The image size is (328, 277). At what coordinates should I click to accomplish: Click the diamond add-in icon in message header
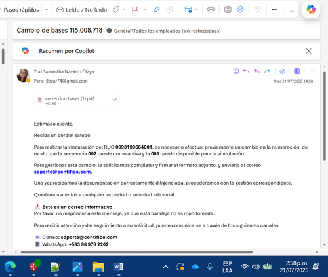(x=282, y=71)
